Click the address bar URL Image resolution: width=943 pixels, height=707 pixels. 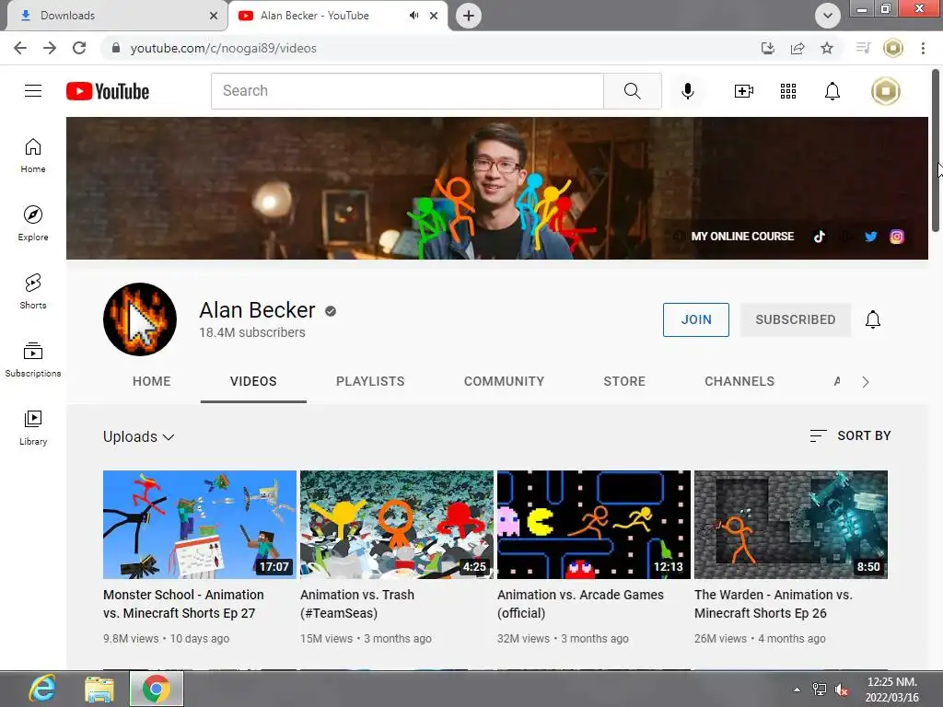pos(223,48)
